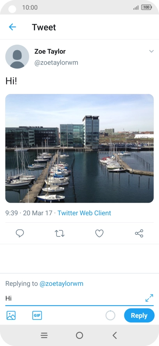This screenshot has width=159, height=346.
Task: Tap the @zoetaylorwm mention in Replying to
Action: click(61, 283)
